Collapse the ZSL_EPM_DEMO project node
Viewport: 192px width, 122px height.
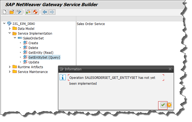click(4, 24)
